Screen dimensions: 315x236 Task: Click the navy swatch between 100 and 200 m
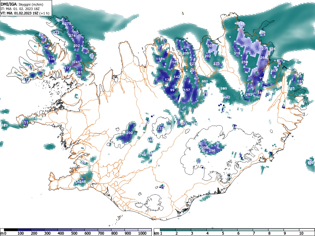coord(24,230)
